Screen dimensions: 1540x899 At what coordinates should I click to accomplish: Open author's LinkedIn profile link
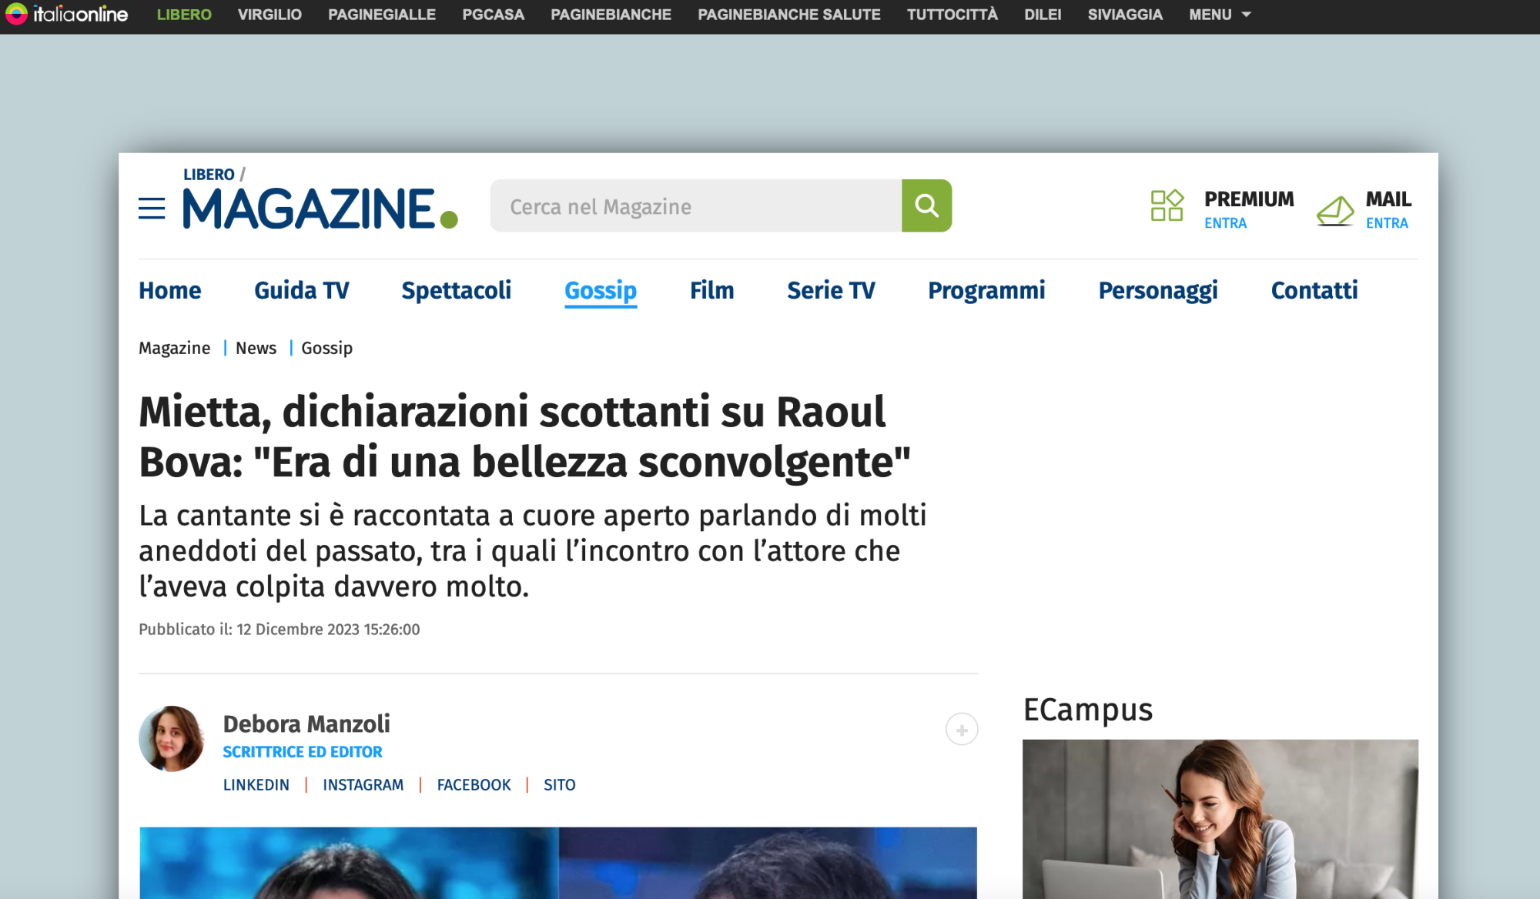(256, 784)
